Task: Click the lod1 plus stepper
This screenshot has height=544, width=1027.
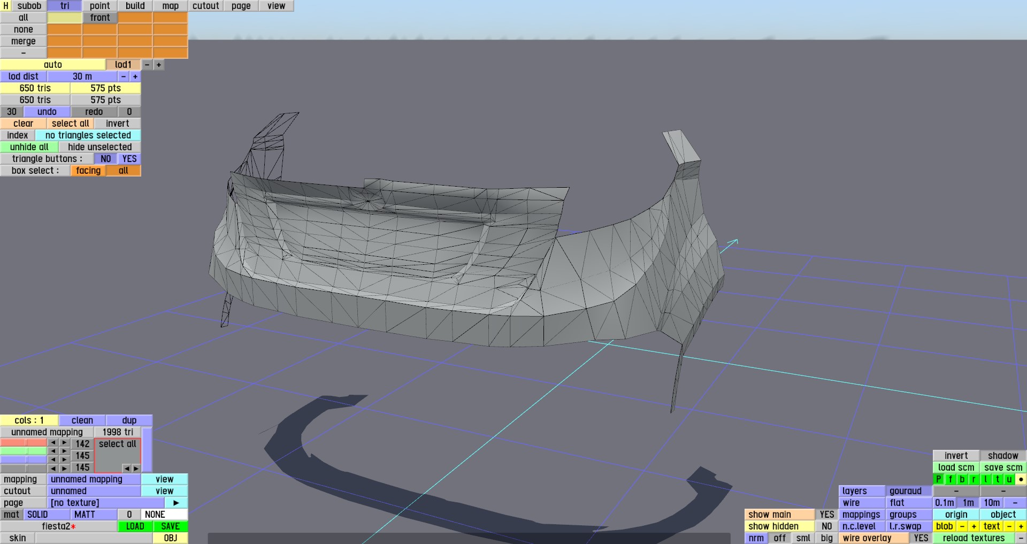Action: click(159, 65)
